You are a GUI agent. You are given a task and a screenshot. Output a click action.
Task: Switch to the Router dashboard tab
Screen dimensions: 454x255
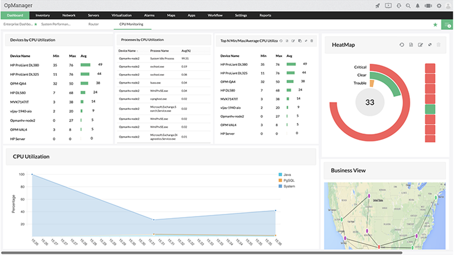coord(93,24)
